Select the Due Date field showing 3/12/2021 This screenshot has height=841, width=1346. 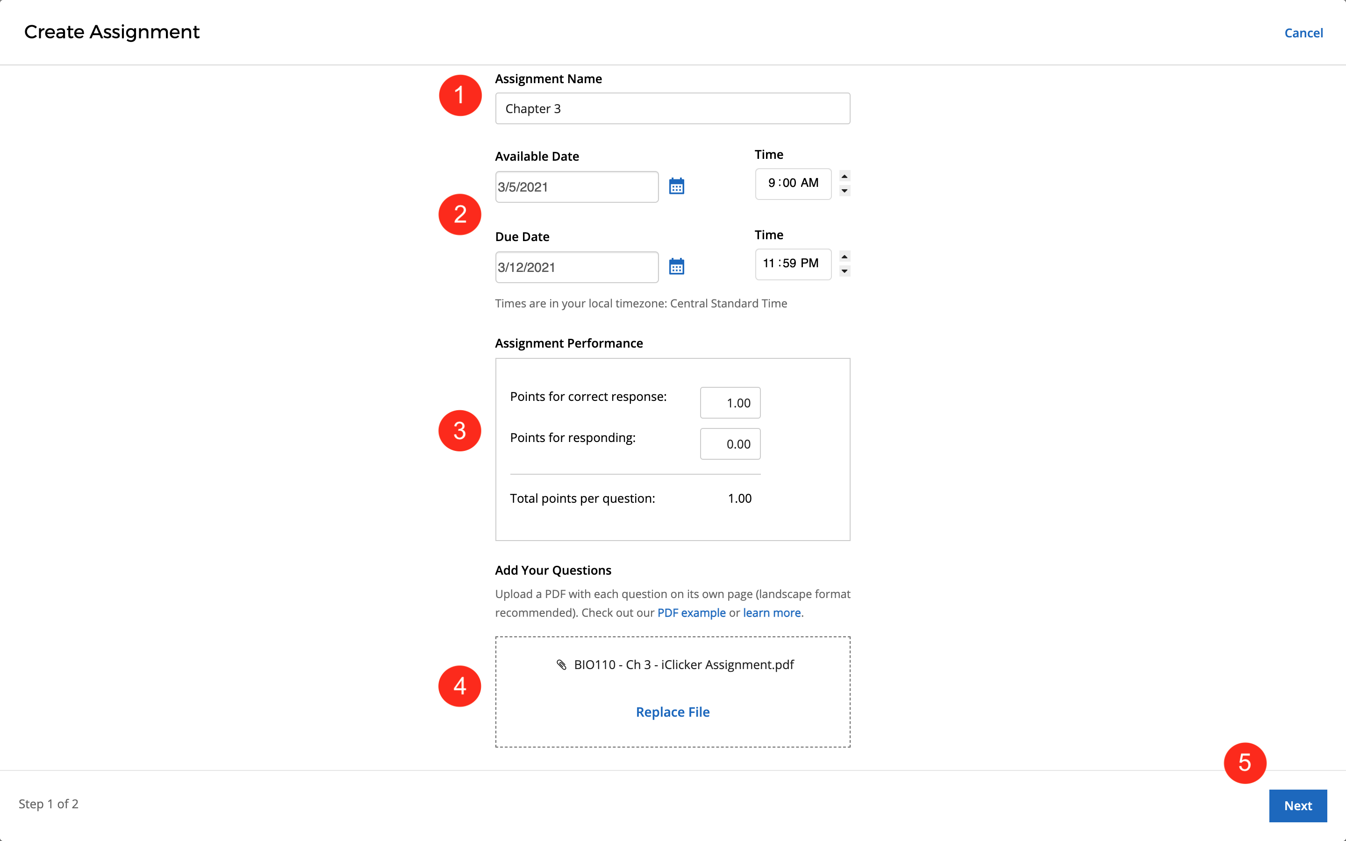[x=576, y=267]
